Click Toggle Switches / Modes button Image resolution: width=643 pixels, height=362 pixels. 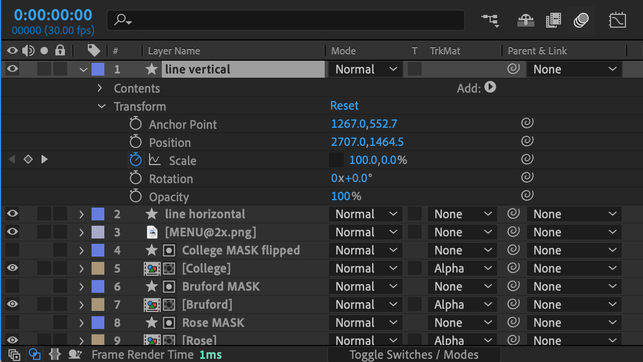[414, 355]
